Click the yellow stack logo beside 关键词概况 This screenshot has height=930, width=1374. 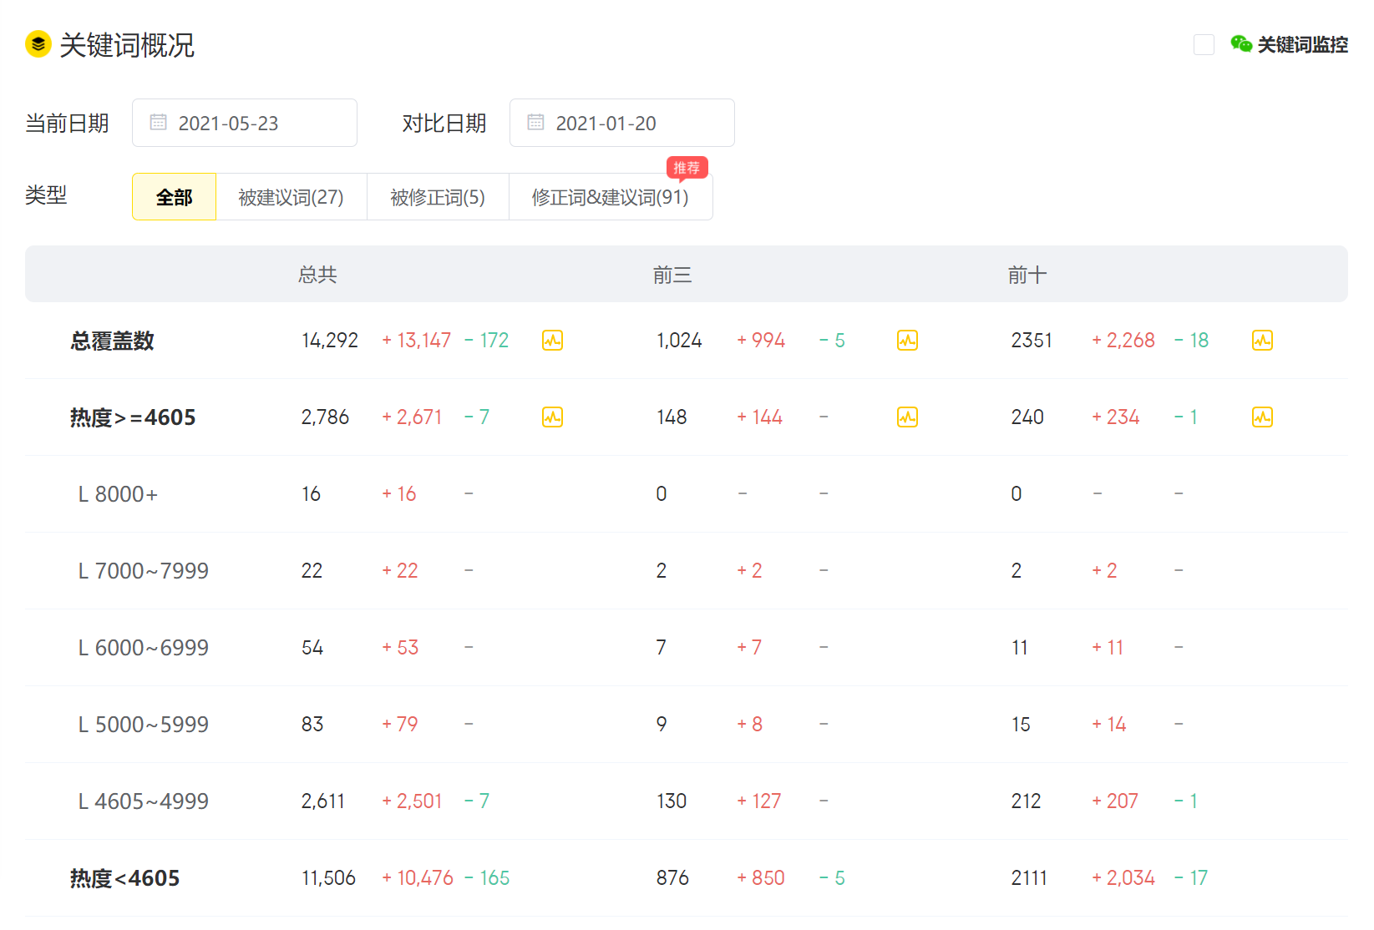pyautogui.click(x=37, y=43)
